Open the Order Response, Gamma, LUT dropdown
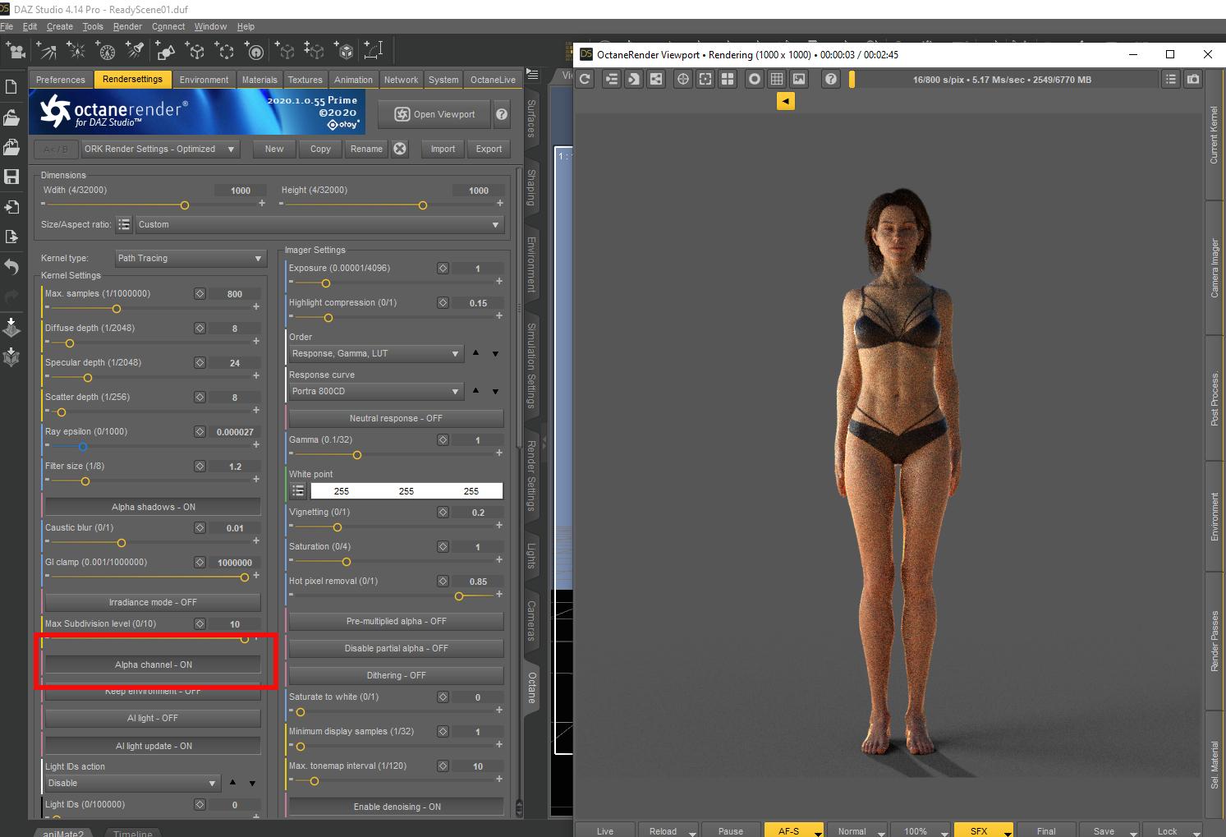Image resolution: width=1226 pixels, height=837 pixels. click(x=376, y=353)
